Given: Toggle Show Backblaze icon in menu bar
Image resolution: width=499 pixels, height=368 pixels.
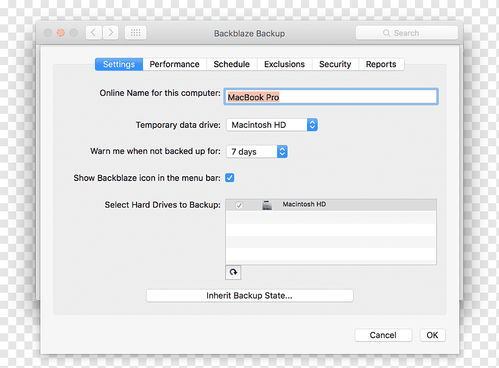Looking at the screenshot, I should (x=229, y=178).
